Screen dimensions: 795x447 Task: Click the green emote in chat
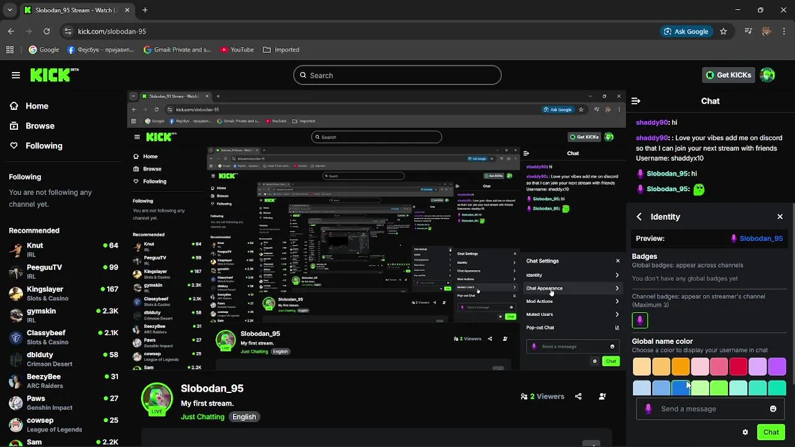699,189
